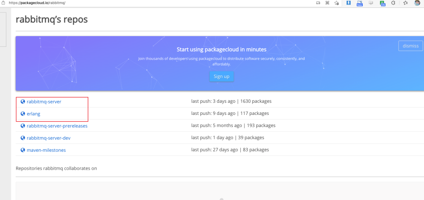This screenshot has width=424, height=200.
Task: Click the globe icon beside maven-milestones
Action: click(23, 150)
